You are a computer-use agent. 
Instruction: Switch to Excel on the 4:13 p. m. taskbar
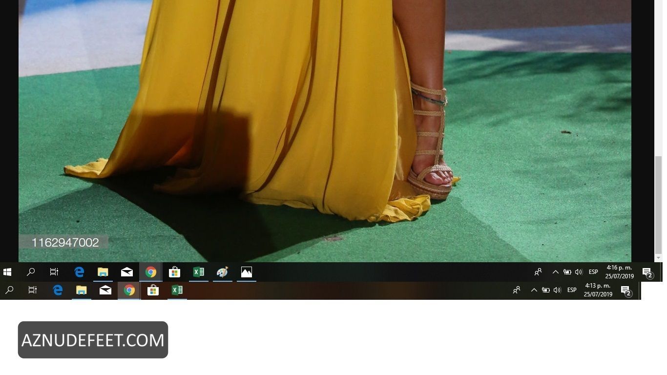(177, 290)
